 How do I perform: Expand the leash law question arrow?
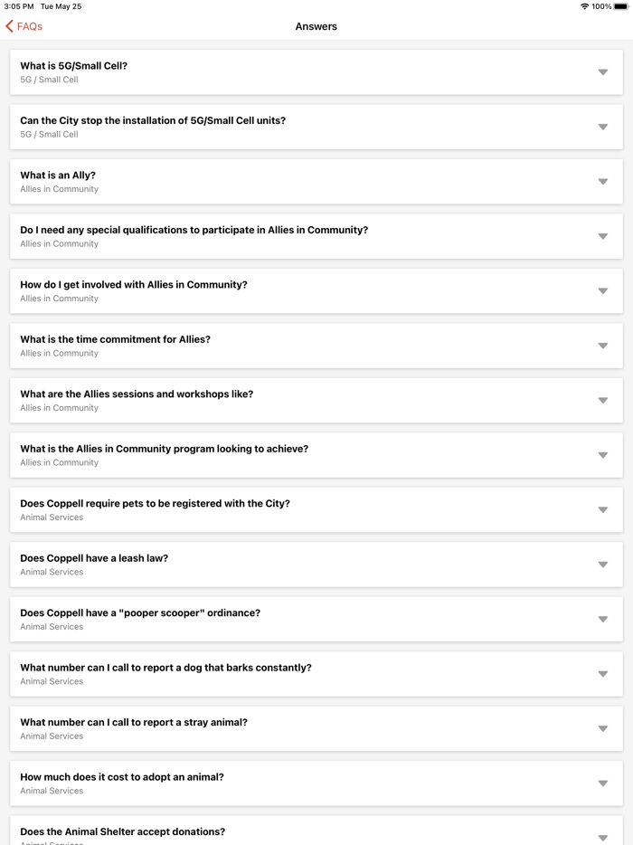(x=602, y=565)
